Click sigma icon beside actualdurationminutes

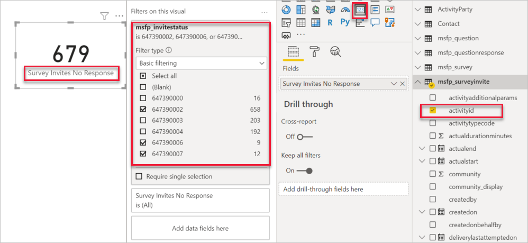click(x=441, y=136)
